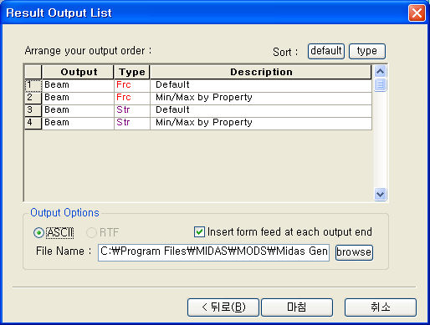
Task: Click the Beam cell in row 2
Action: coord(78,98)
